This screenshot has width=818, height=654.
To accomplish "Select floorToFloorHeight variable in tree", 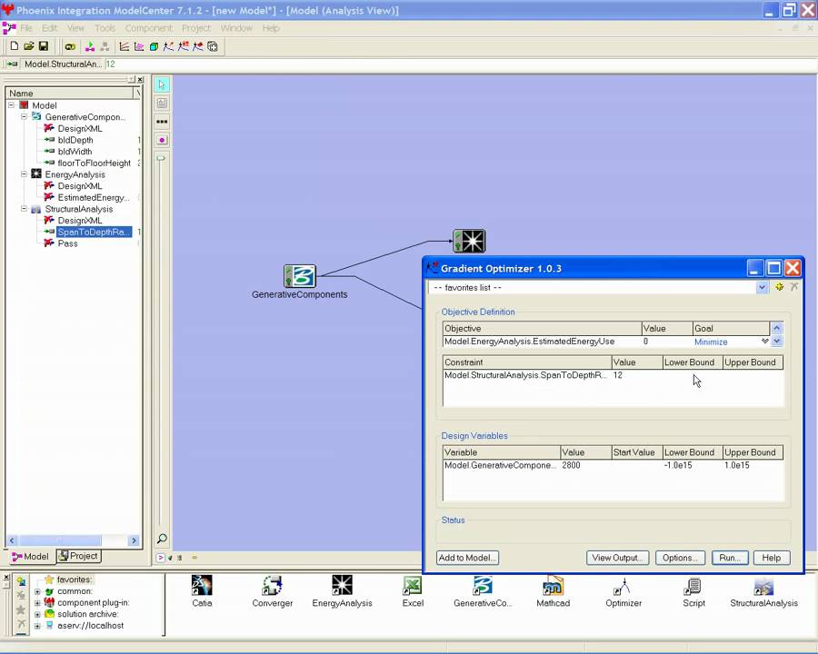I will click(94, 163).
